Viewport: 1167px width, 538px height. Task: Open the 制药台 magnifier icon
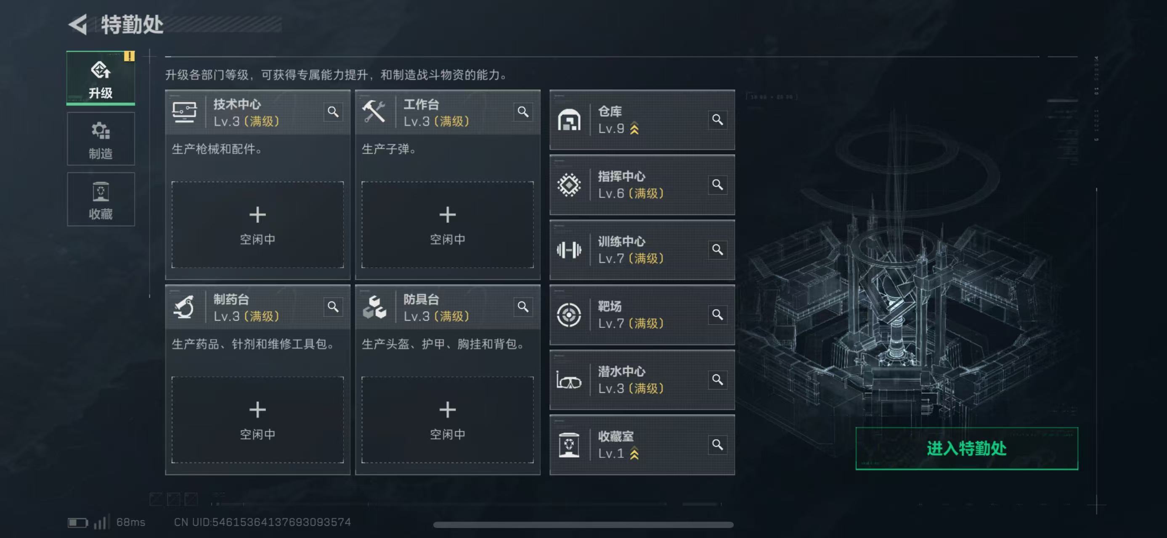click(333, 307)
